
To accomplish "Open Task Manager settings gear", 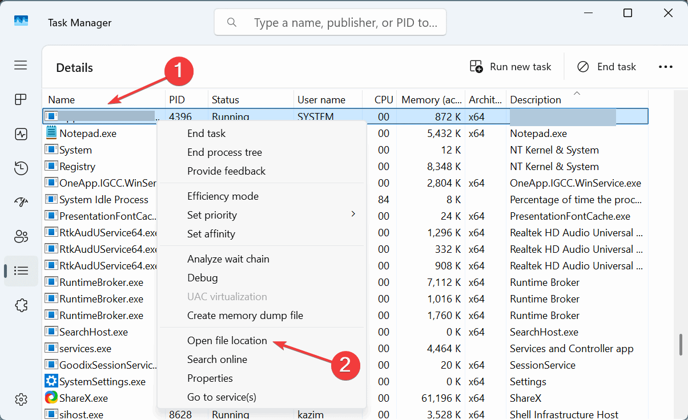I will click(21, 399).
